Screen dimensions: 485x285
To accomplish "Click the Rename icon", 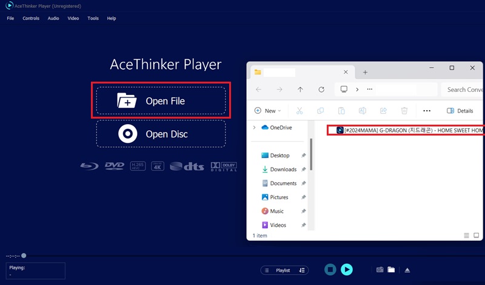I will click(363, 111).
